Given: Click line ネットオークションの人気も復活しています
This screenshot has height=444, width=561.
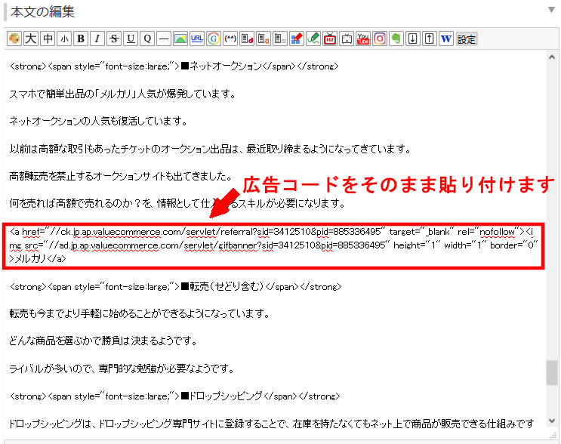Looking at the screenshot, I should coord(98,122).
